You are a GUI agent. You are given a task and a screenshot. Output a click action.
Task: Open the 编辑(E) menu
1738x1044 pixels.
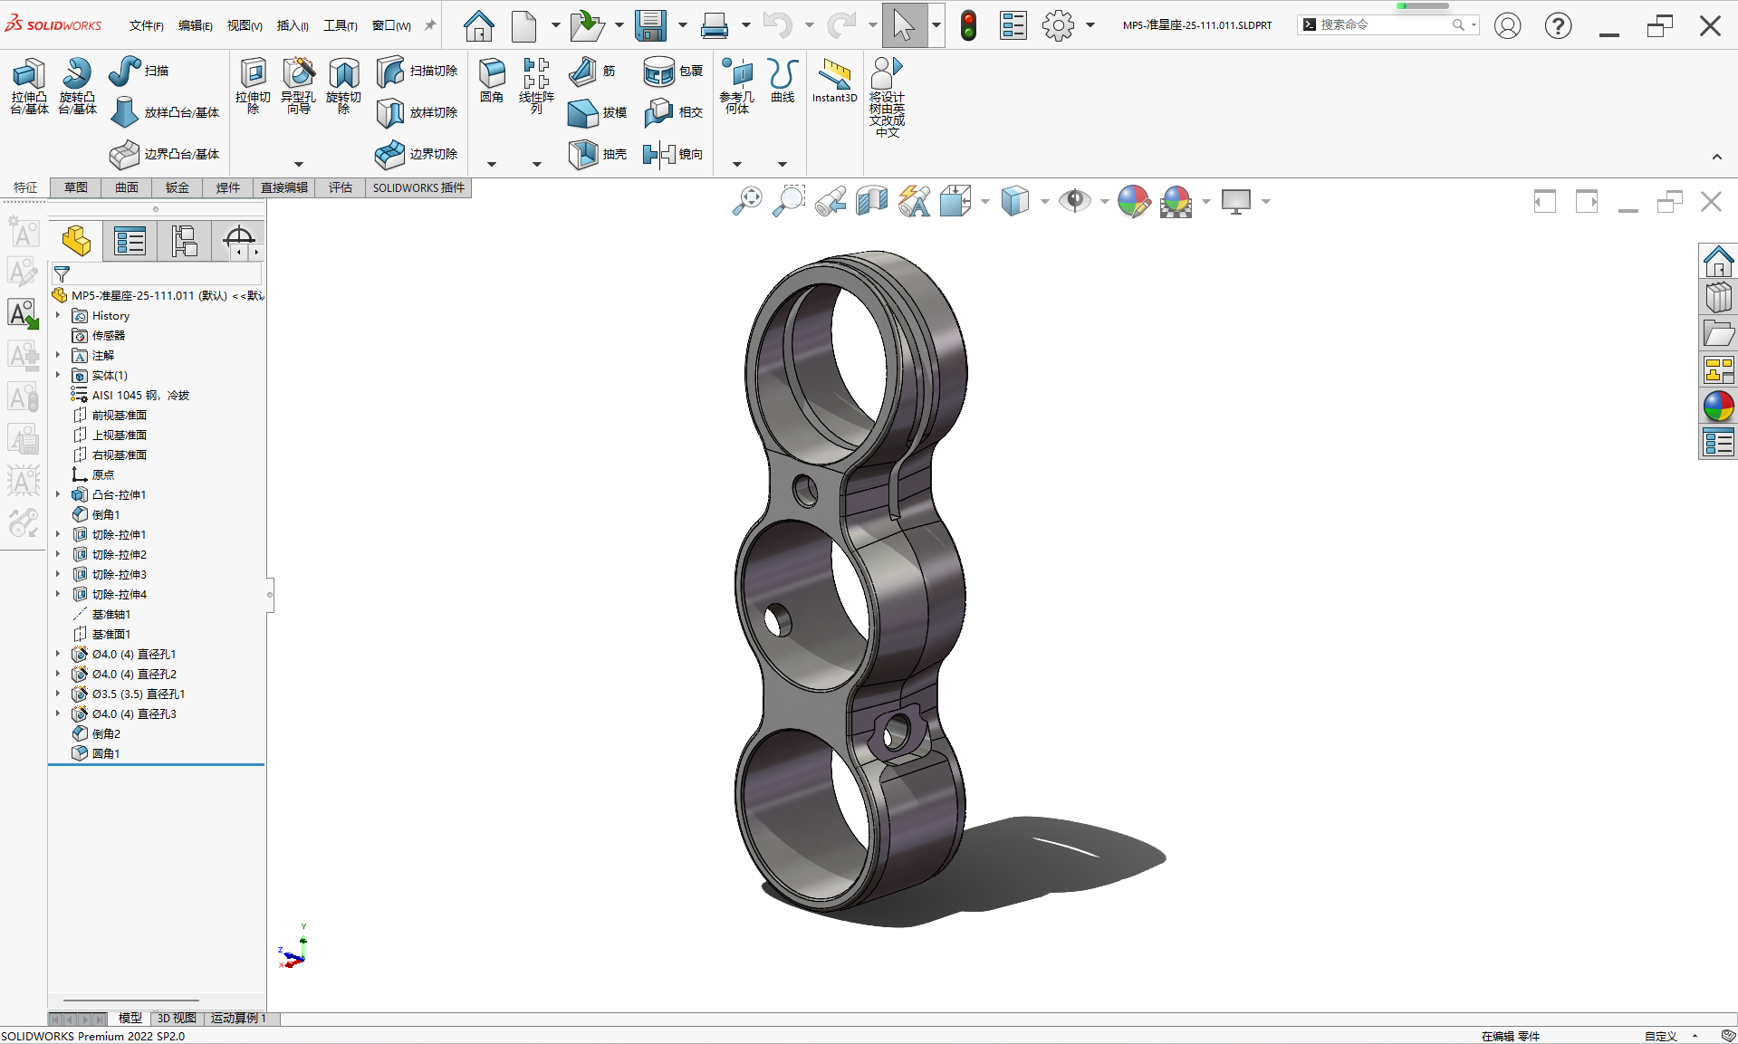(195, 25)
